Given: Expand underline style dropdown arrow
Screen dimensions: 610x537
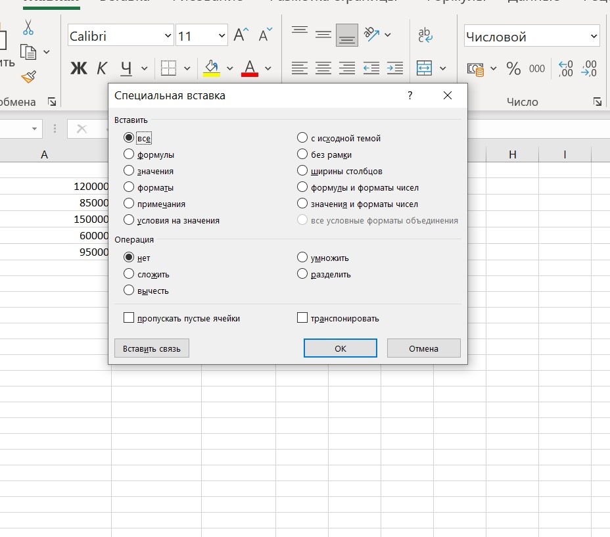Looking at the screenshot, I should pos(145,68).
